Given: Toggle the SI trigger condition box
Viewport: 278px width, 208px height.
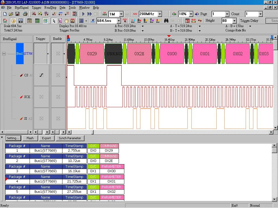Looking at the screenshot, I should (x=41, y=119).
